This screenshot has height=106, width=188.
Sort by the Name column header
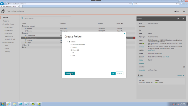(x=24, y=23)
